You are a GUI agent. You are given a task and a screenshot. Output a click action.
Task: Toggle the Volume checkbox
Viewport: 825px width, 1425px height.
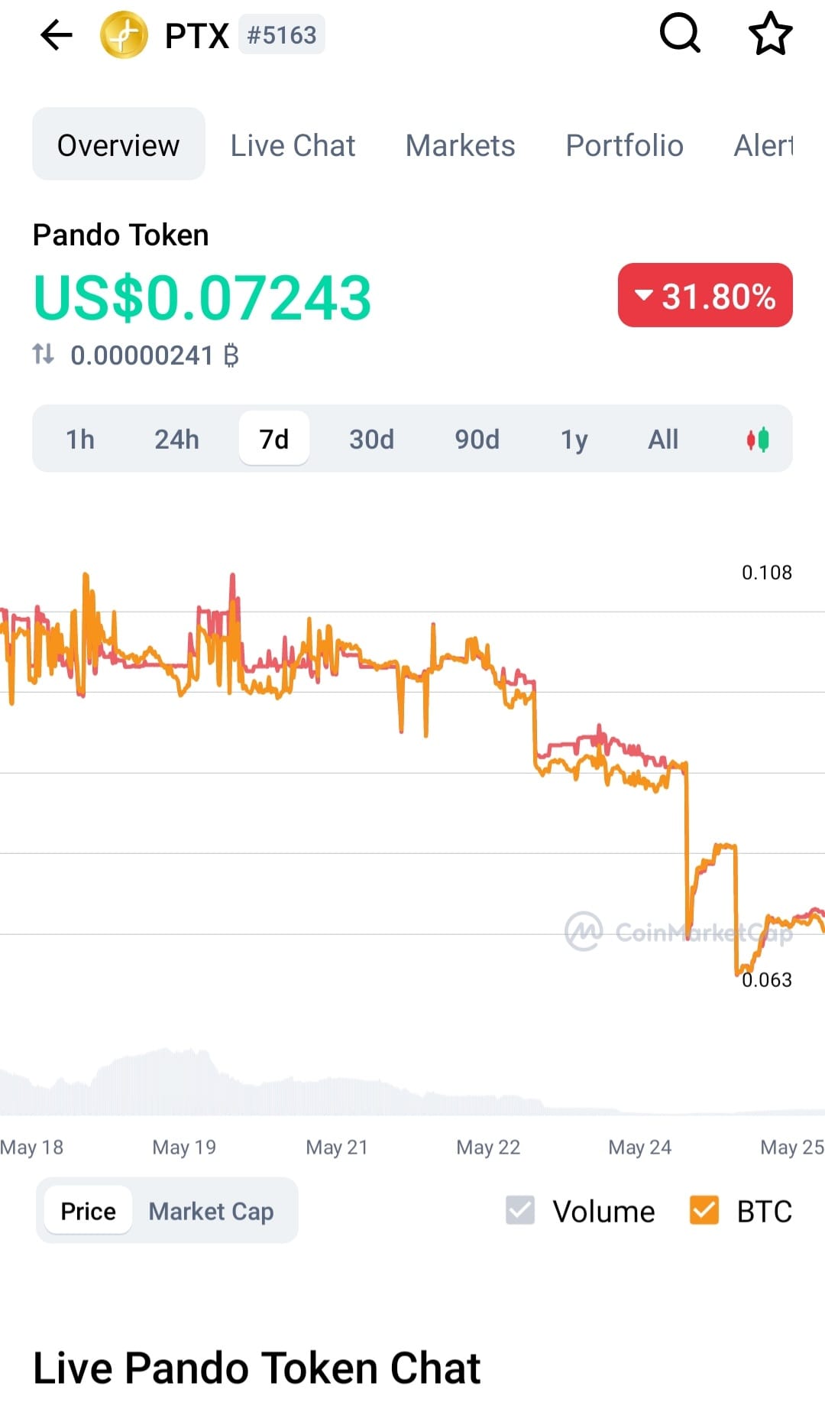tap(520, 1210)
